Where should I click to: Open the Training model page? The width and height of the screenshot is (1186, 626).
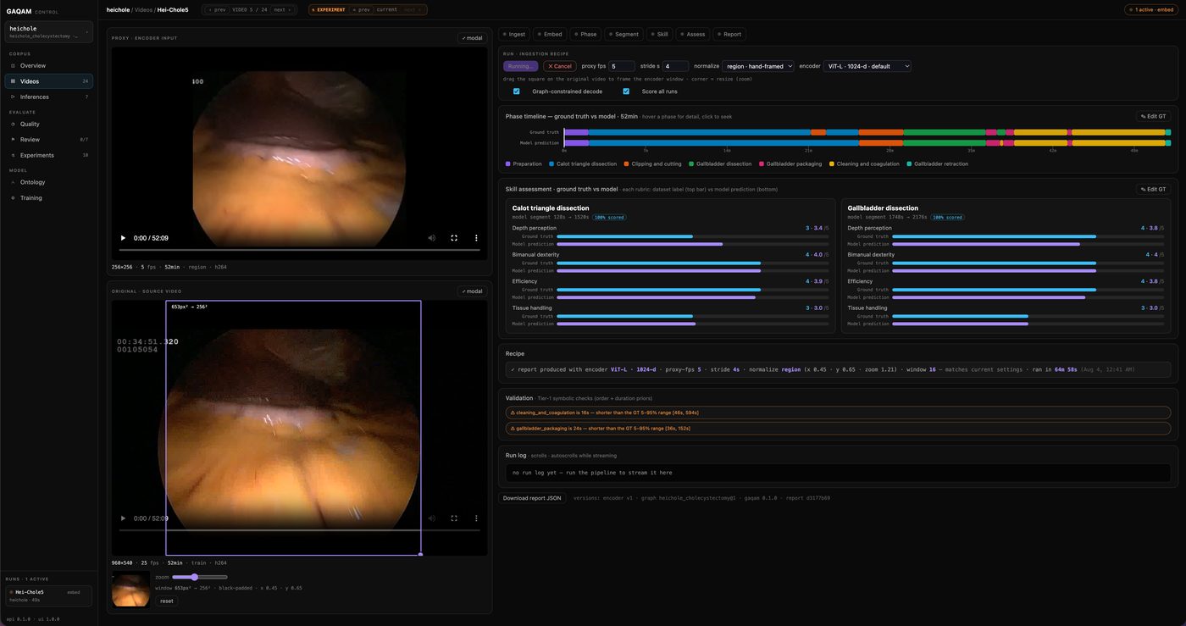(x=49, y=197)
